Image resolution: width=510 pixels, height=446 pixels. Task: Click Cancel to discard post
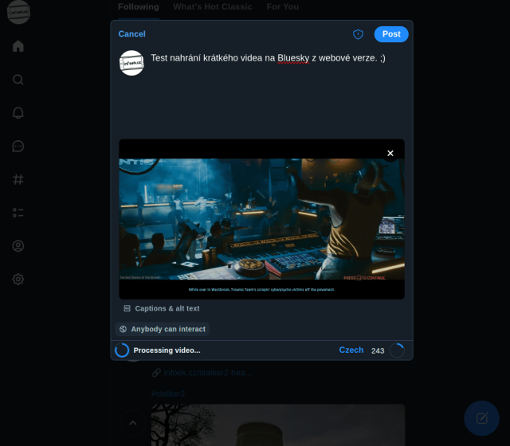(x=132, y=34)
